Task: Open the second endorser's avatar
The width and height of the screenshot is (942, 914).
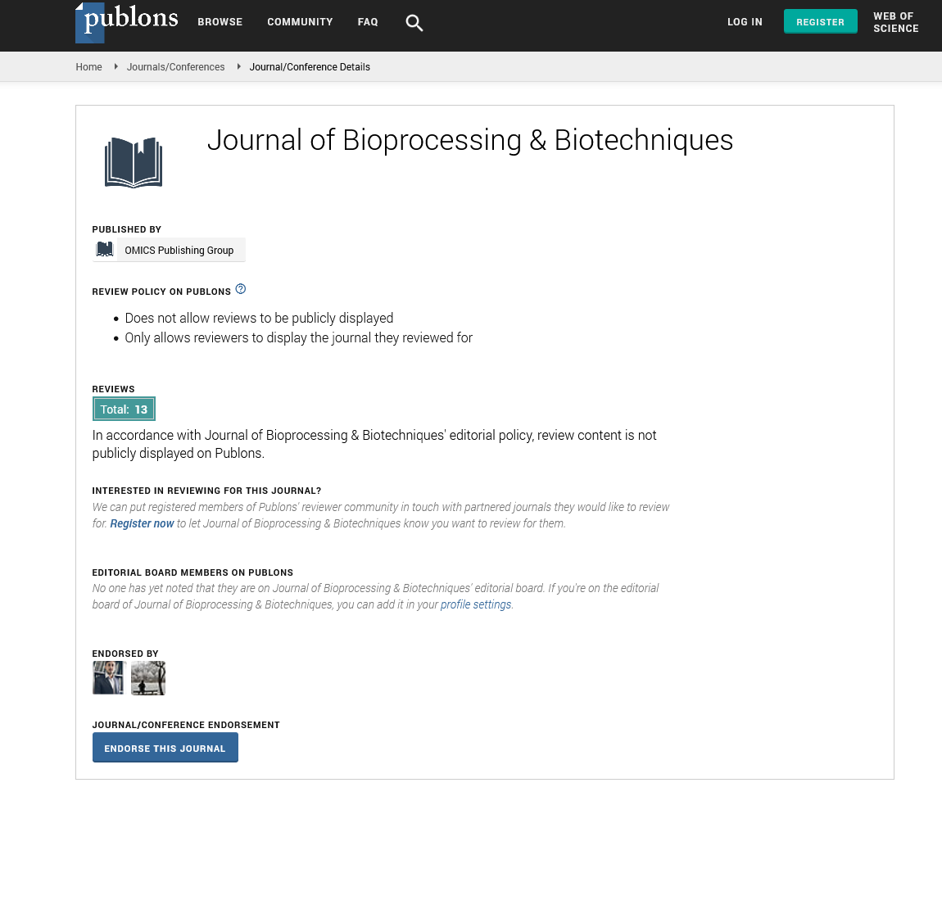Action: [147, 678]
